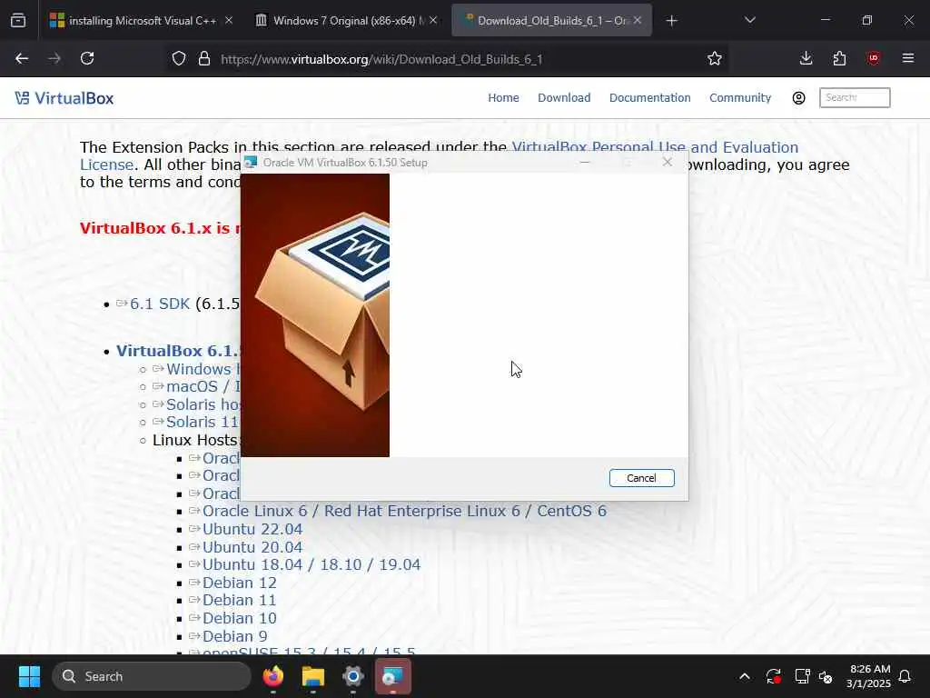List all tabs dropdown arrow
Viewport: 930px width, 698px height.
[x=749, y=20]
